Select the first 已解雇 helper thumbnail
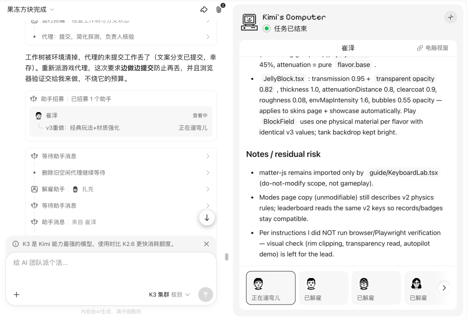Viewport: 467px width, 318px height. tap(323, 288)
